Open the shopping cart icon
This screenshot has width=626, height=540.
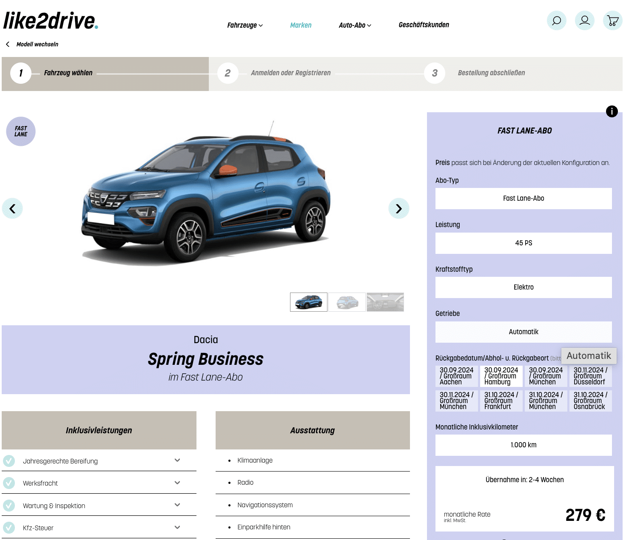point(613,20)
